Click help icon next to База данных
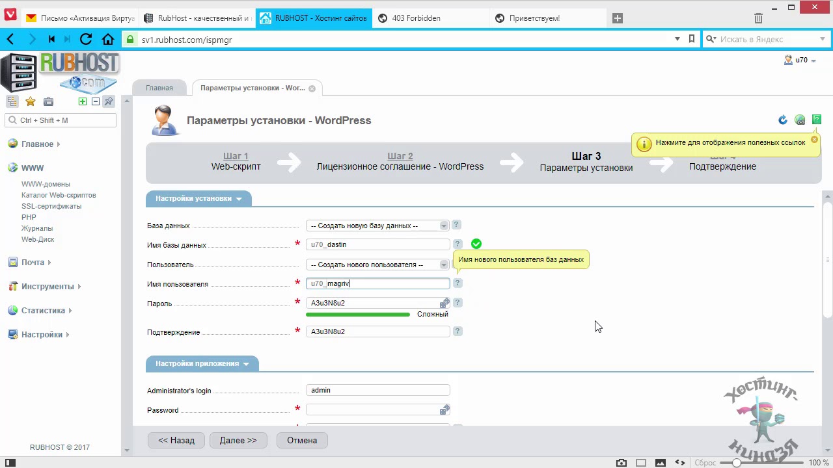Screen dimensions: 833x468 (456, 225)
